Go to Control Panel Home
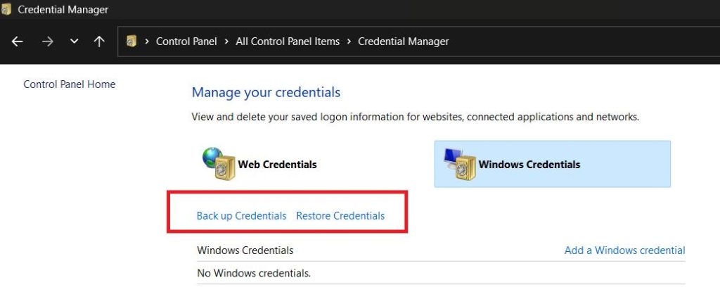720x292 pixels. pyautogui.click(x=70, y=84)
